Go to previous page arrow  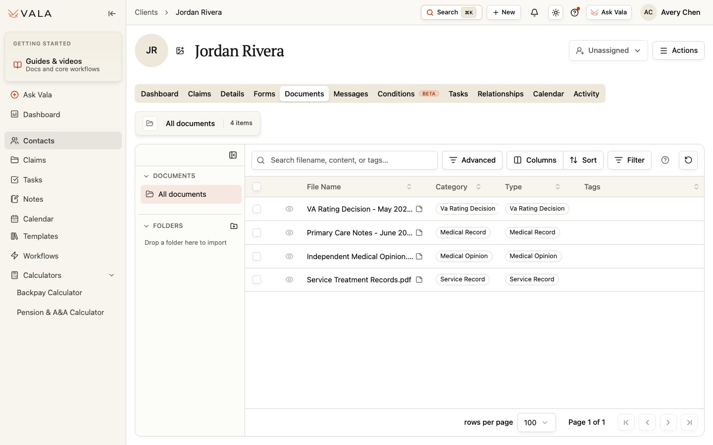coord(647,422)
